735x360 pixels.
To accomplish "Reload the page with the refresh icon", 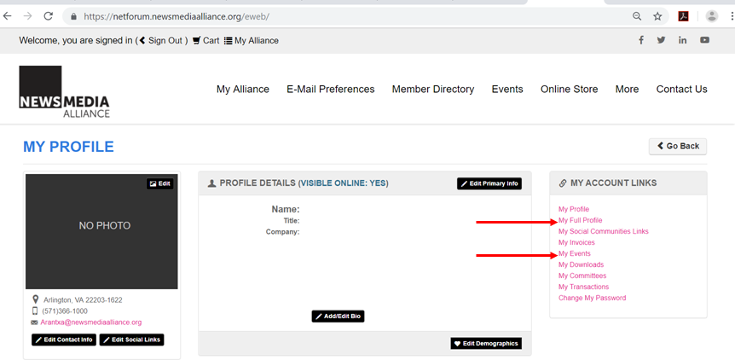I will (x=48, y=16).
